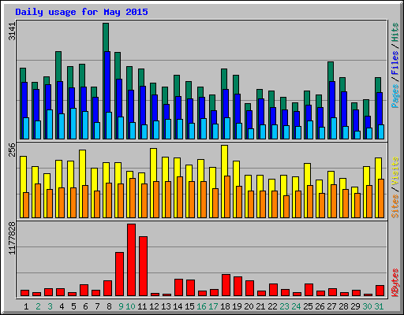Screen dimensions: 404x315
Task: Click the day 6 label on the x-axis
Action: pyautogui.click(x=85, y=306)
